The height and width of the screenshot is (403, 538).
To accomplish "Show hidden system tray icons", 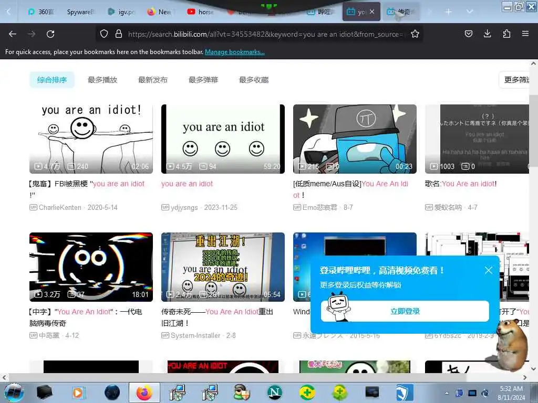I will coord(447,393).
